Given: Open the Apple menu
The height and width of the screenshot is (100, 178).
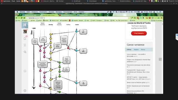Looking at the screenshot, I should (x=17, y=12).
